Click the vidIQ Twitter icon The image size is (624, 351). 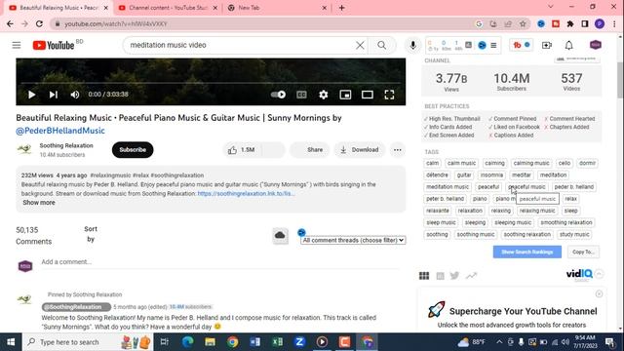point(454,275)
